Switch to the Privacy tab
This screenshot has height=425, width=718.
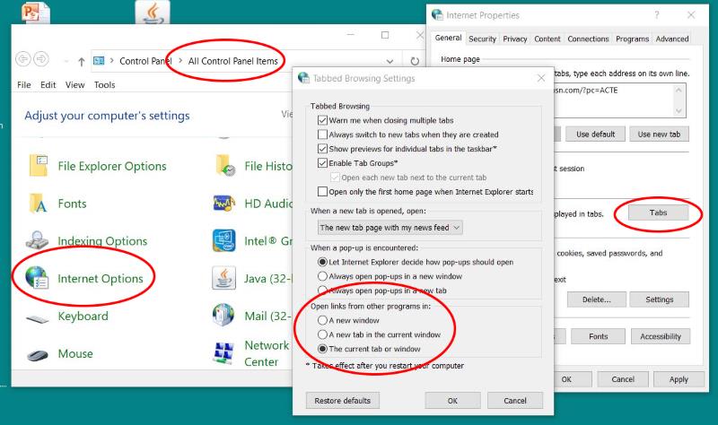[x=514, y=39]
